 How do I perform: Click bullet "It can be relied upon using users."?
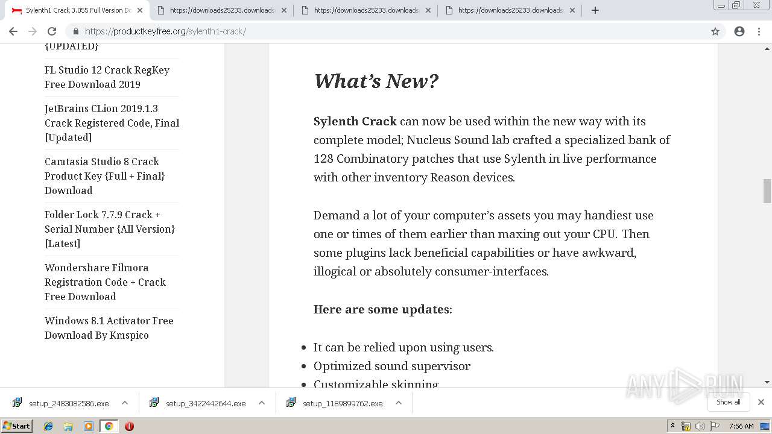pyautogui.click(x=403, y=347)
